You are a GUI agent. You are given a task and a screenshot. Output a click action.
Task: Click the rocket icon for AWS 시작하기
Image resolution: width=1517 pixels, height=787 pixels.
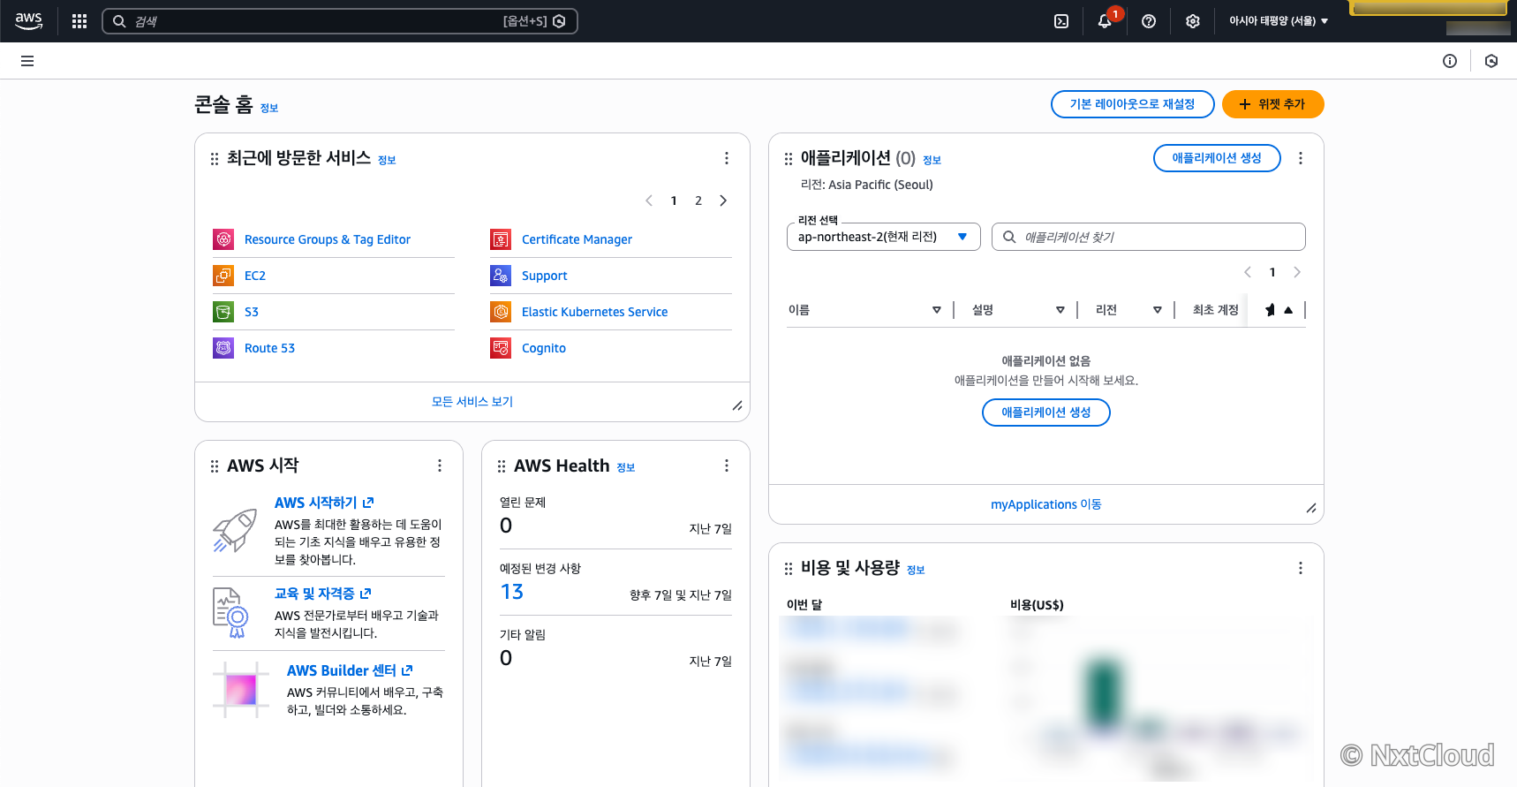(235, 530)
